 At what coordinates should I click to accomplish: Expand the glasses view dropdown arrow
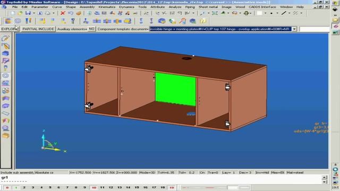tap(240, 13)
